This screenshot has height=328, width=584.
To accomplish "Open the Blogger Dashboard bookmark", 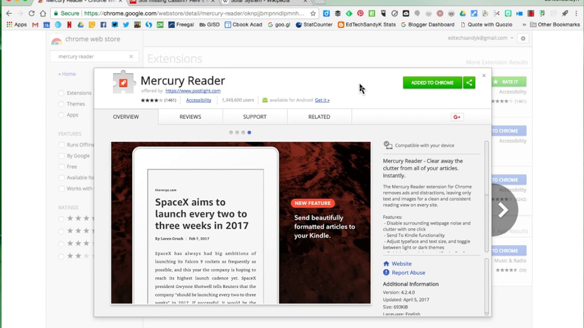I will [x=428, y=25].
